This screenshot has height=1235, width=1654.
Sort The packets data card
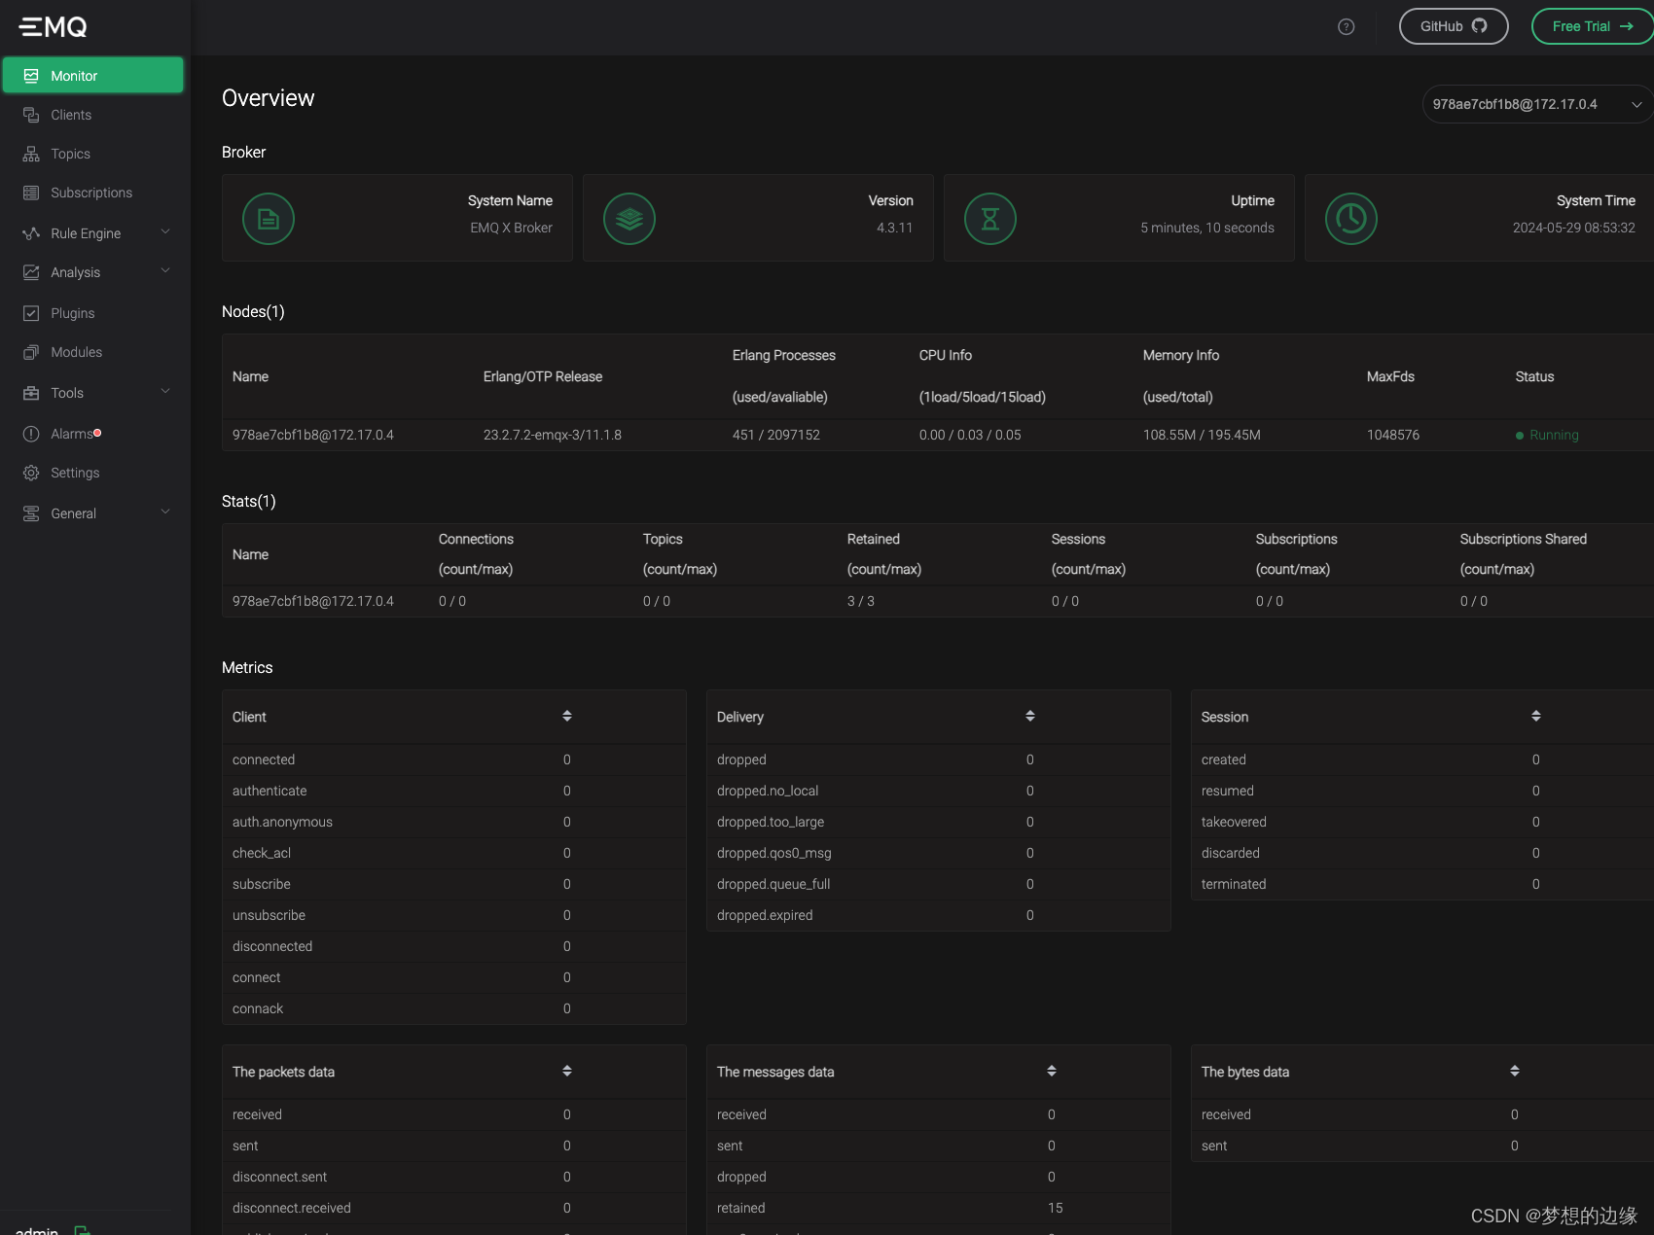pyautogui.click(x=567, y=1072)
